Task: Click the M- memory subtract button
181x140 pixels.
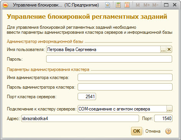Action: (x=155, y=5)
